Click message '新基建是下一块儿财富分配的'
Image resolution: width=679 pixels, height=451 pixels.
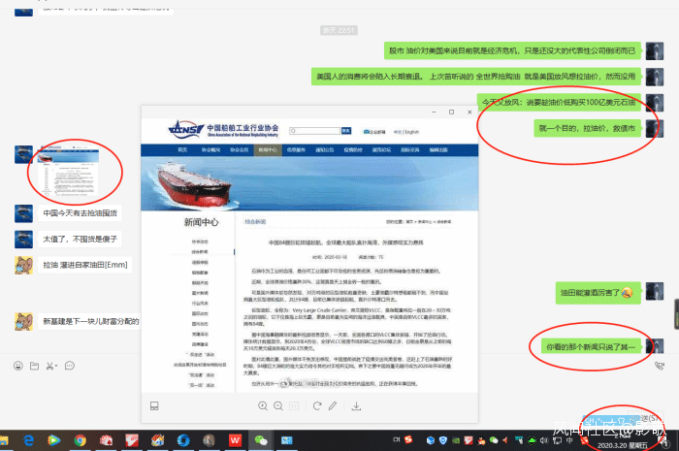(90, 322)
